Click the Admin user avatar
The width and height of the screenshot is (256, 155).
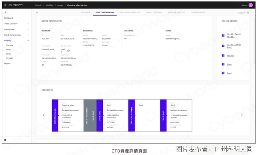pyautogui.click(x=250, y=5)
